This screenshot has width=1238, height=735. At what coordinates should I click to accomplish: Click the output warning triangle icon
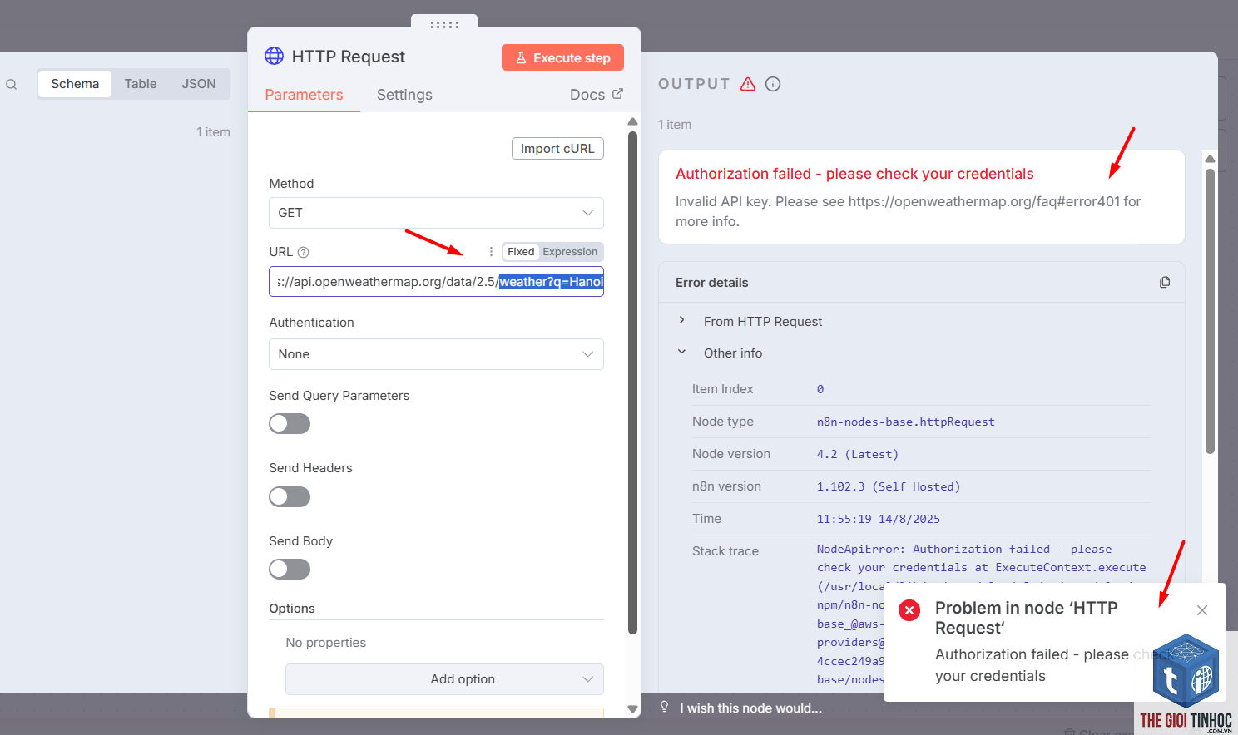(x=748, y=84)
